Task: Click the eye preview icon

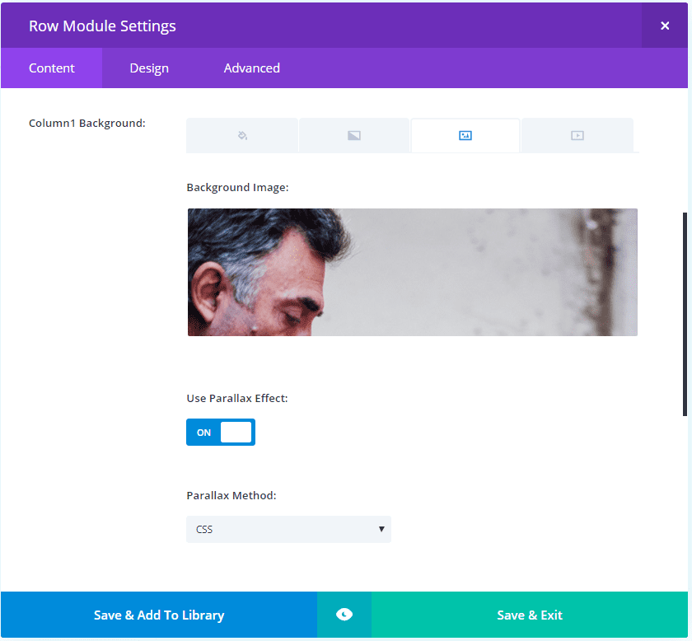Action: pyautogui.click(x=344, y=615)
